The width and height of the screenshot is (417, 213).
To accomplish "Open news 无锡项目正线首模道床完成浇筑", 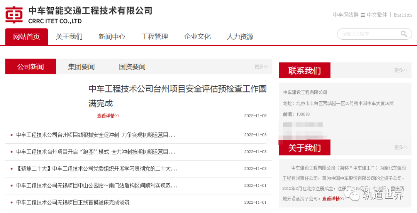I will tap(73, 203).
